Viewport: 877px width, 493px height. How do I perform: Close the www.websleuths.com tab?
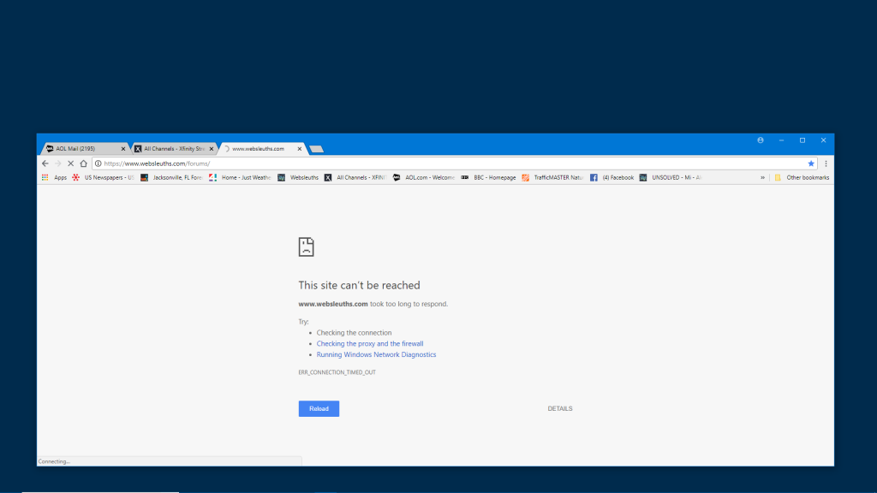[299, 149]
